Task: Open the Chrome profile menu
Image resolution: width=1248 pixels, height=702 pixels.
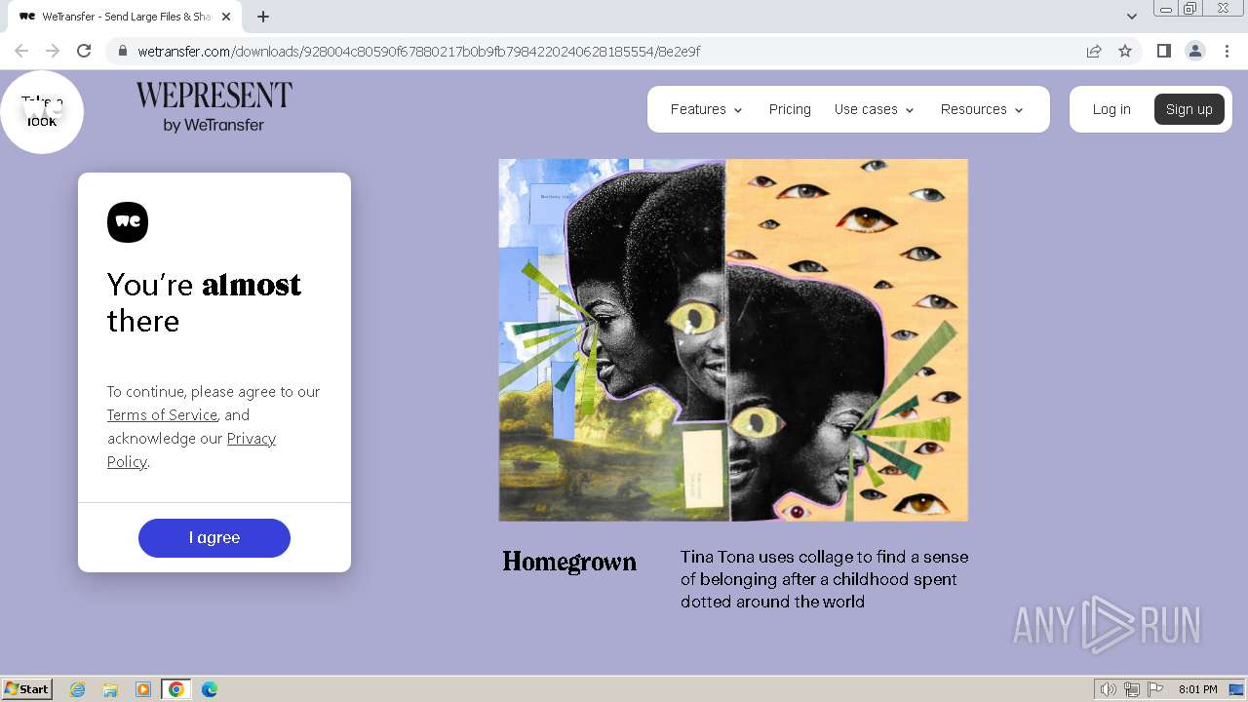Action: coord(1195,51)
